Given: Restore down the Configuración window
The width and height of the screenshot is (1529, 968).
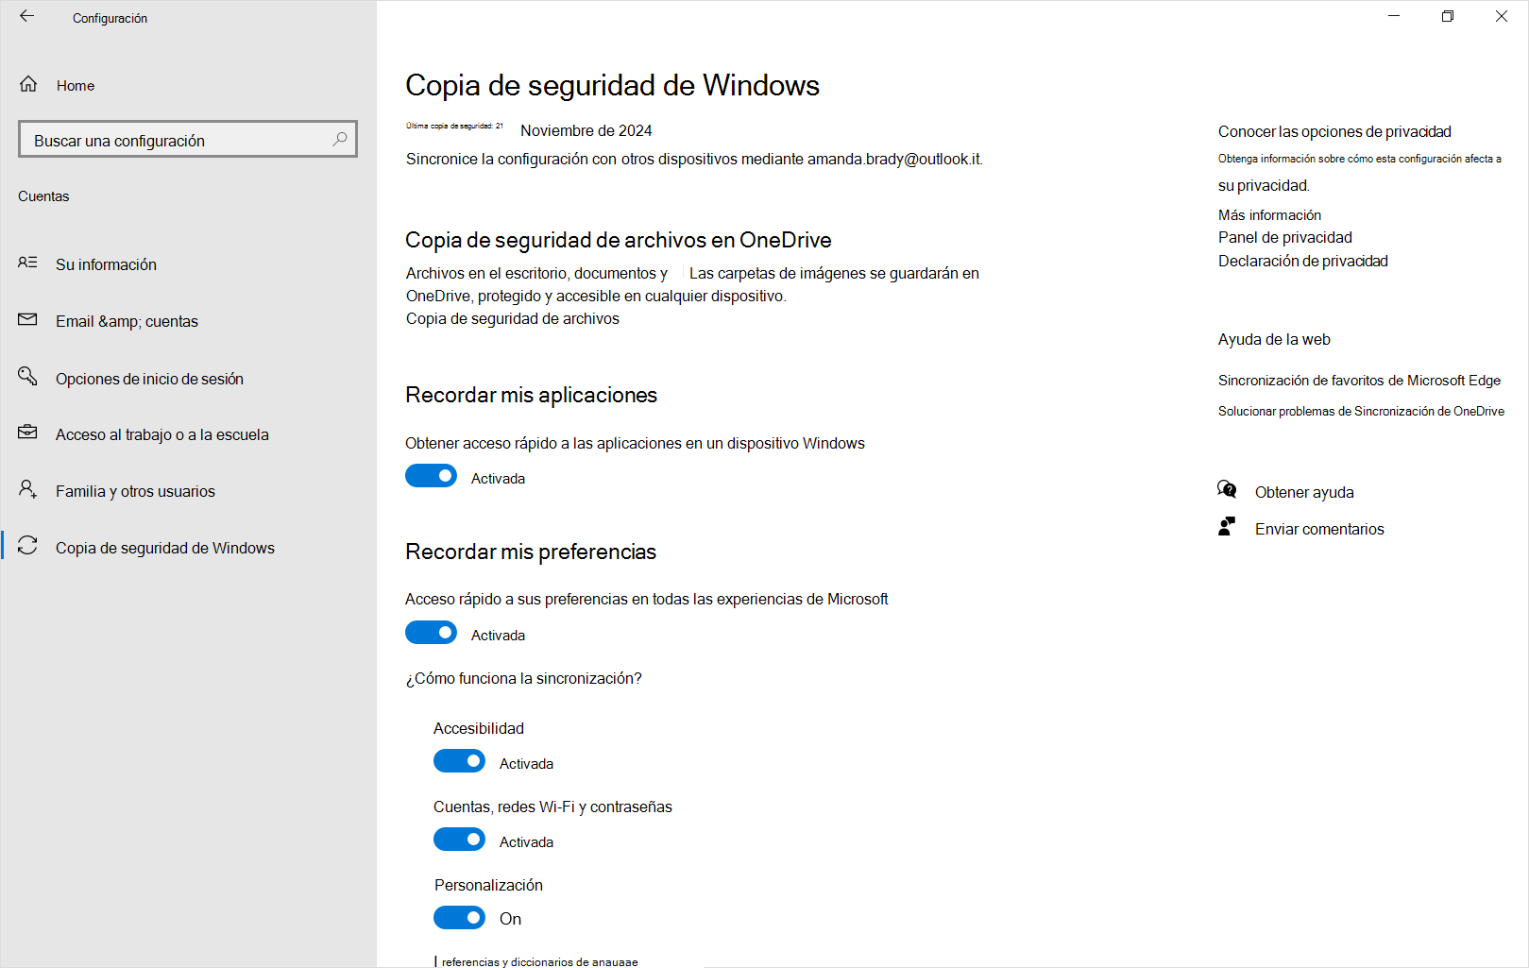Looking at the screenshot, I should [1448, 16].
